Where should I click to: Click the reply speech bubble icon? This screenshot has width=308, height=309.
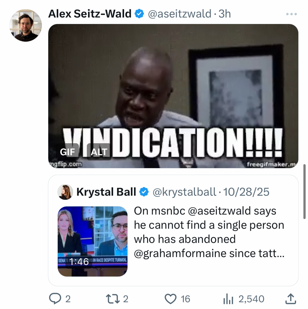(55, 299)
